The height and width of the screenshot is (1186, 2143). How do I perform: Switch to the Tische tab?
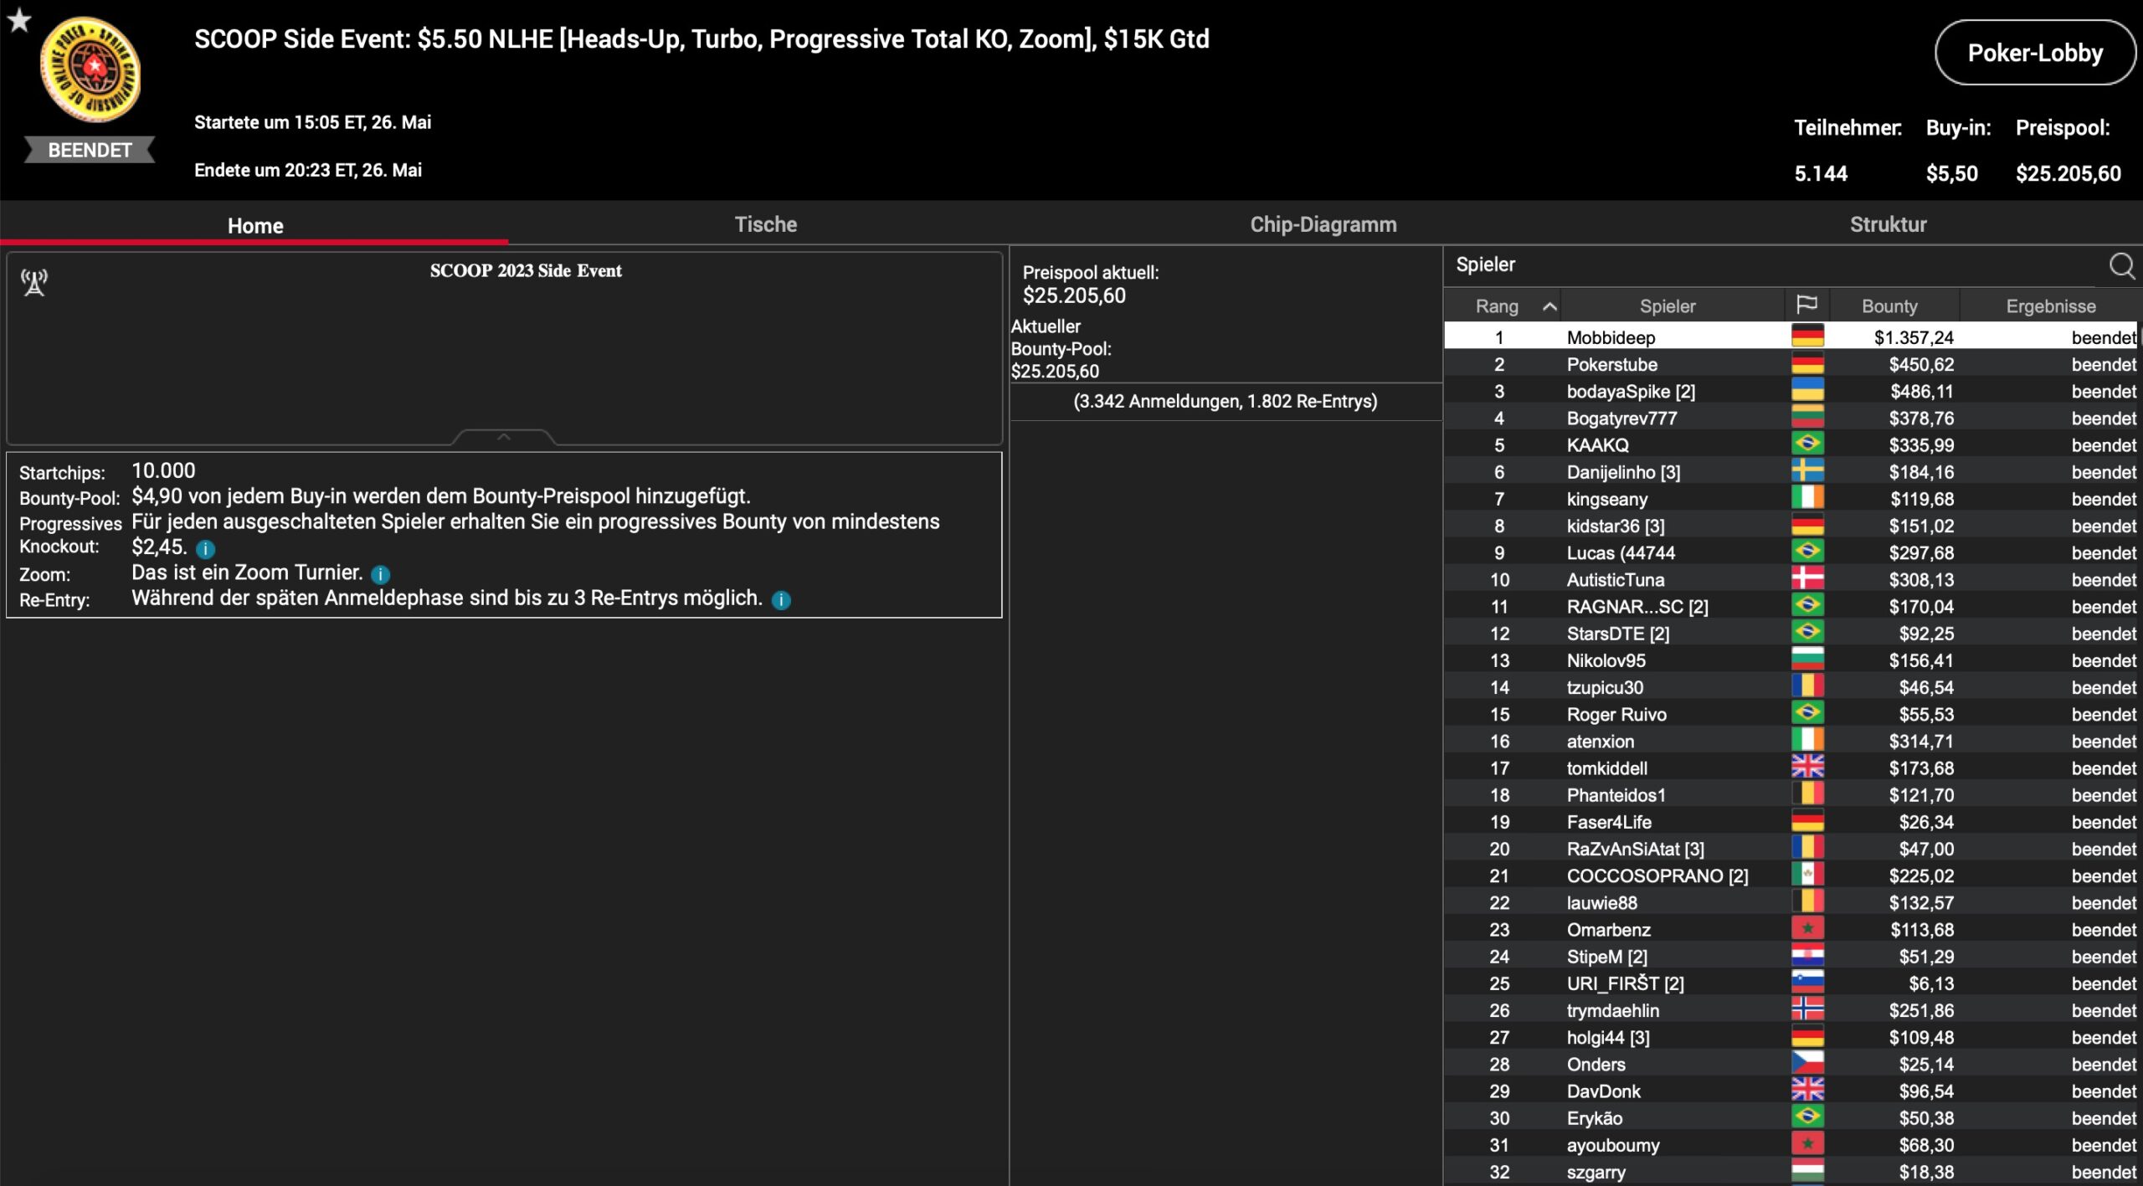(x=765, y=224)
